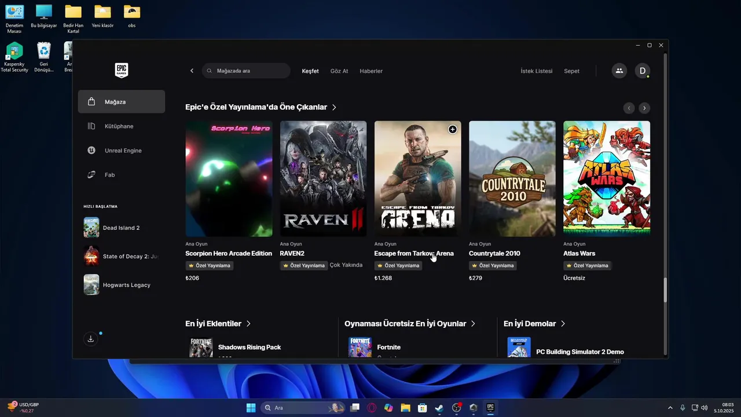Open the Unreal Engine section
This screenshot has width=741, height=417.
click(122, 151)
